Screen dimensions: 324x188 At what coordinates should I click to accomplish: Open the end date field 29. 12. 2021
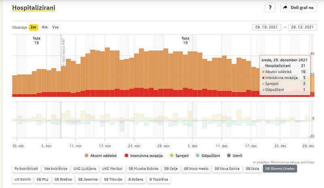(x=302, y=27)
